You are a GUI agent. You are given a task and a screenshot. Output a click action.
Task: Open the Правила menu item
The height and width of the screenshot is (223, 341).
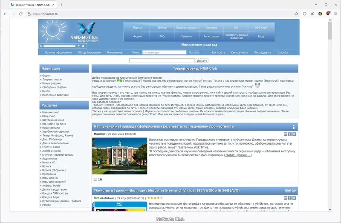pos(187,37)
